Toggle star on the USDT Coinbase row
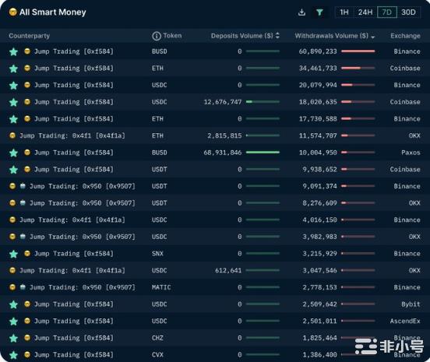430x362 pixels. (x=13, y=170)
